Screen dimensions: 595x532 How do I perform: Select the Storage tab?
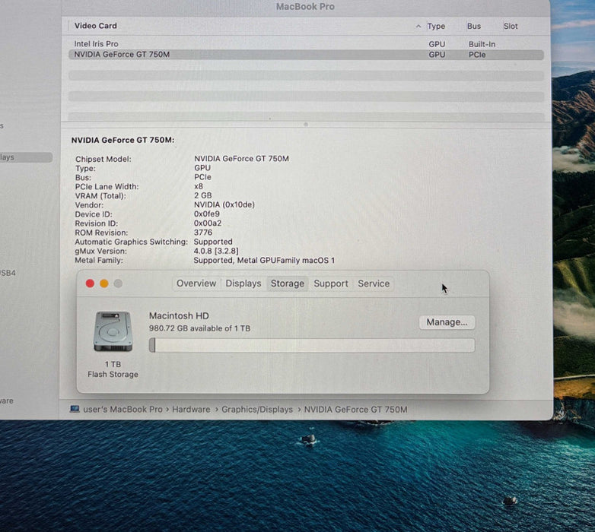coord(288,283)
